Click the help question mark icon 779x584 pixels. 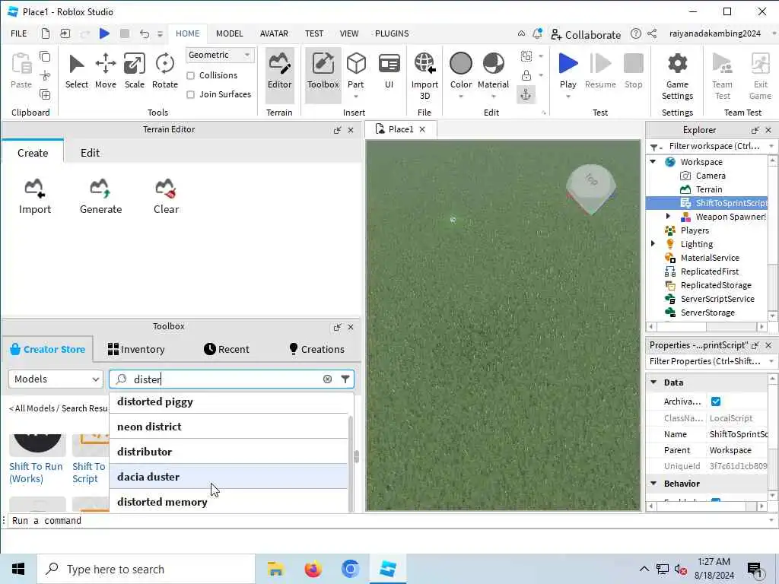[635, 33]
